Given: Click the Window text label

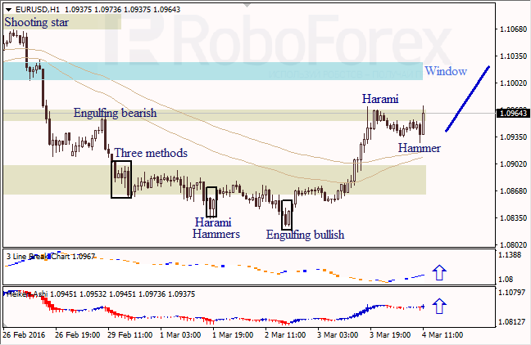Looking at the screenshot, I should pyautogui.click(x=446, y=71).
